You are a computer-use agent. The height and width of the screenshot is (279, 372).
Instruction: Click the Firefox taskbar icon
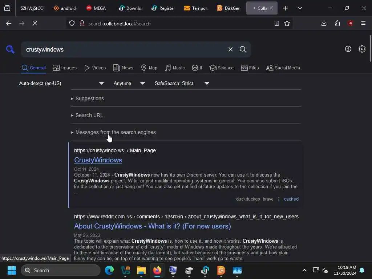(157, 270)
